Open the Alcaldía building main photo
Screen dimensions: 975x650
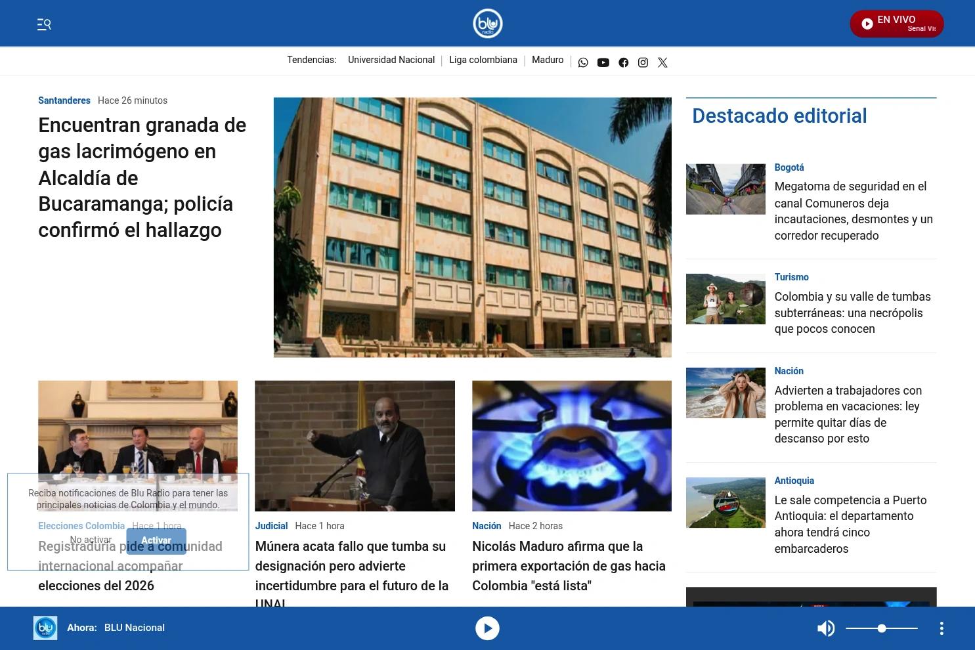(473, 227)
